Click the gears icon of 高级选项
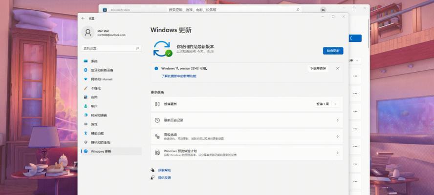 157,136
